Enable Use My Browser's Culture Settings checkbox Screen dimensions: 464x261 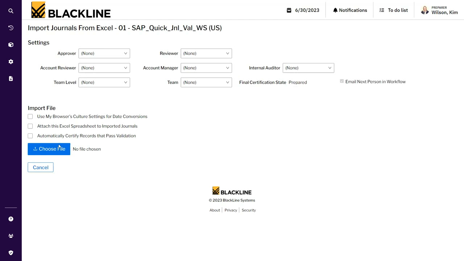(x=30, y=116)
